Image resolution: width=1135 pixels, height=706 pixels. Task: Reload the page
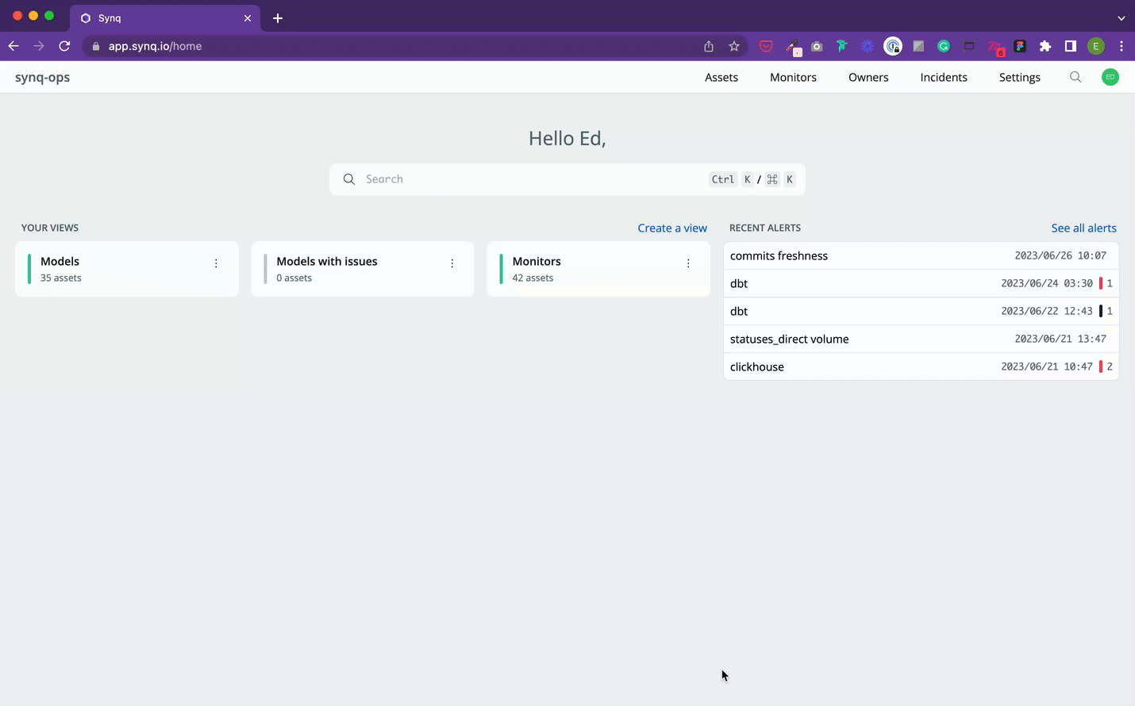tap(64, 46)
